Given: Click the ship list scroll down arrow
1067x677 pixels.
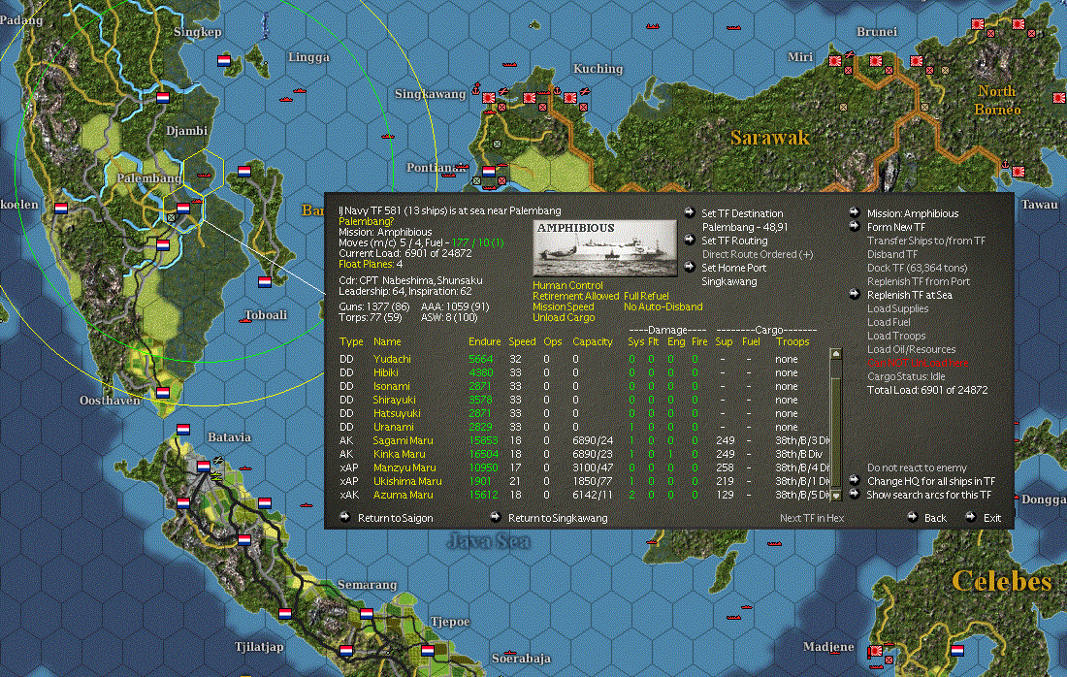Looking at the screenshot, I should [x=835, y=496].
